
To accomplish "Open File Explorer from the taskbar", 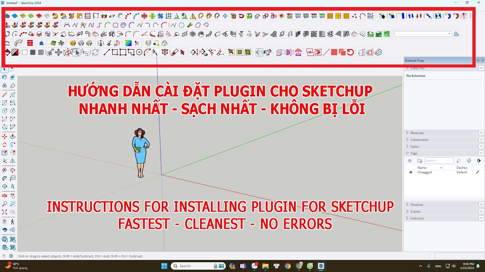I will (265, 266).
